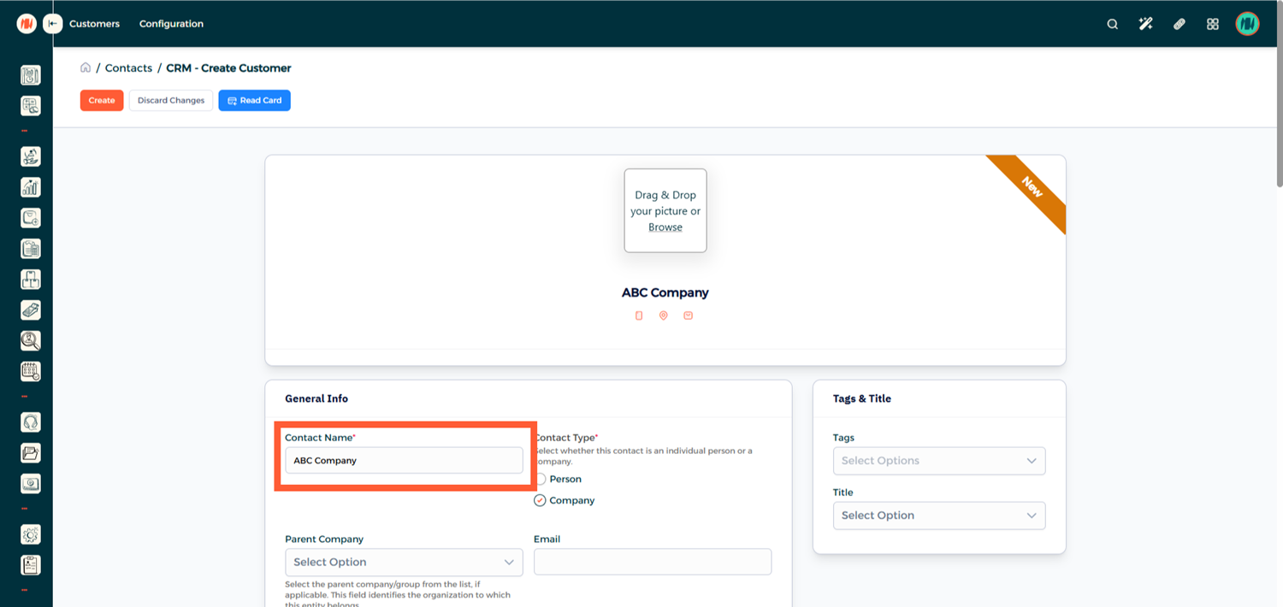Select the Company contact type radio button
The width and height of the screenshot is (1283, 607).
tap(541, 501)
